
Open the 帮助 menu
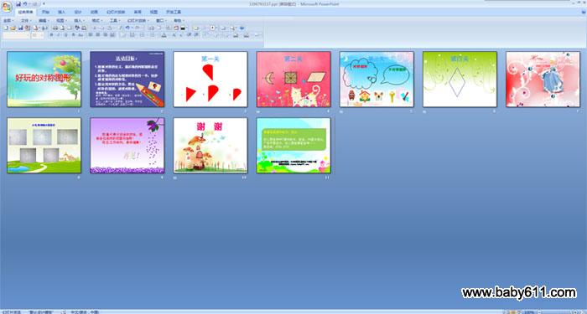179,21
